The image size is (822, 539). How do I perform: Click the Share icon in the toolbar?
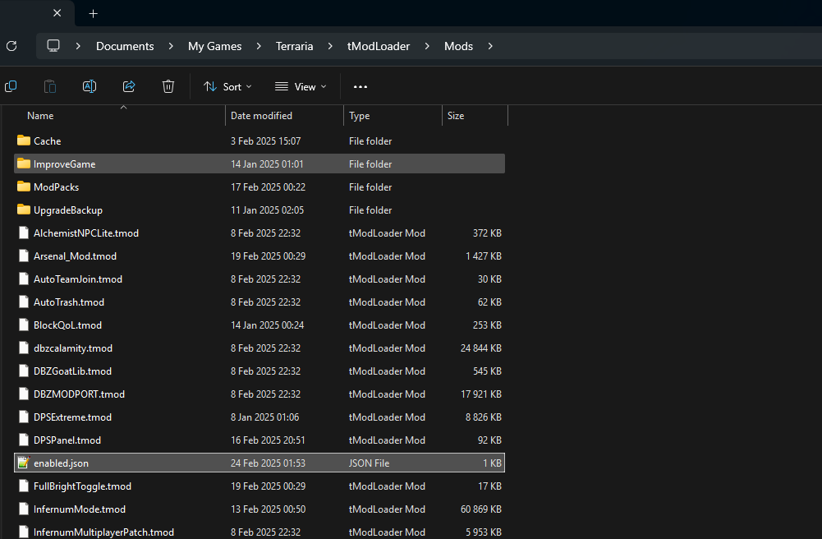coord(129,86)
